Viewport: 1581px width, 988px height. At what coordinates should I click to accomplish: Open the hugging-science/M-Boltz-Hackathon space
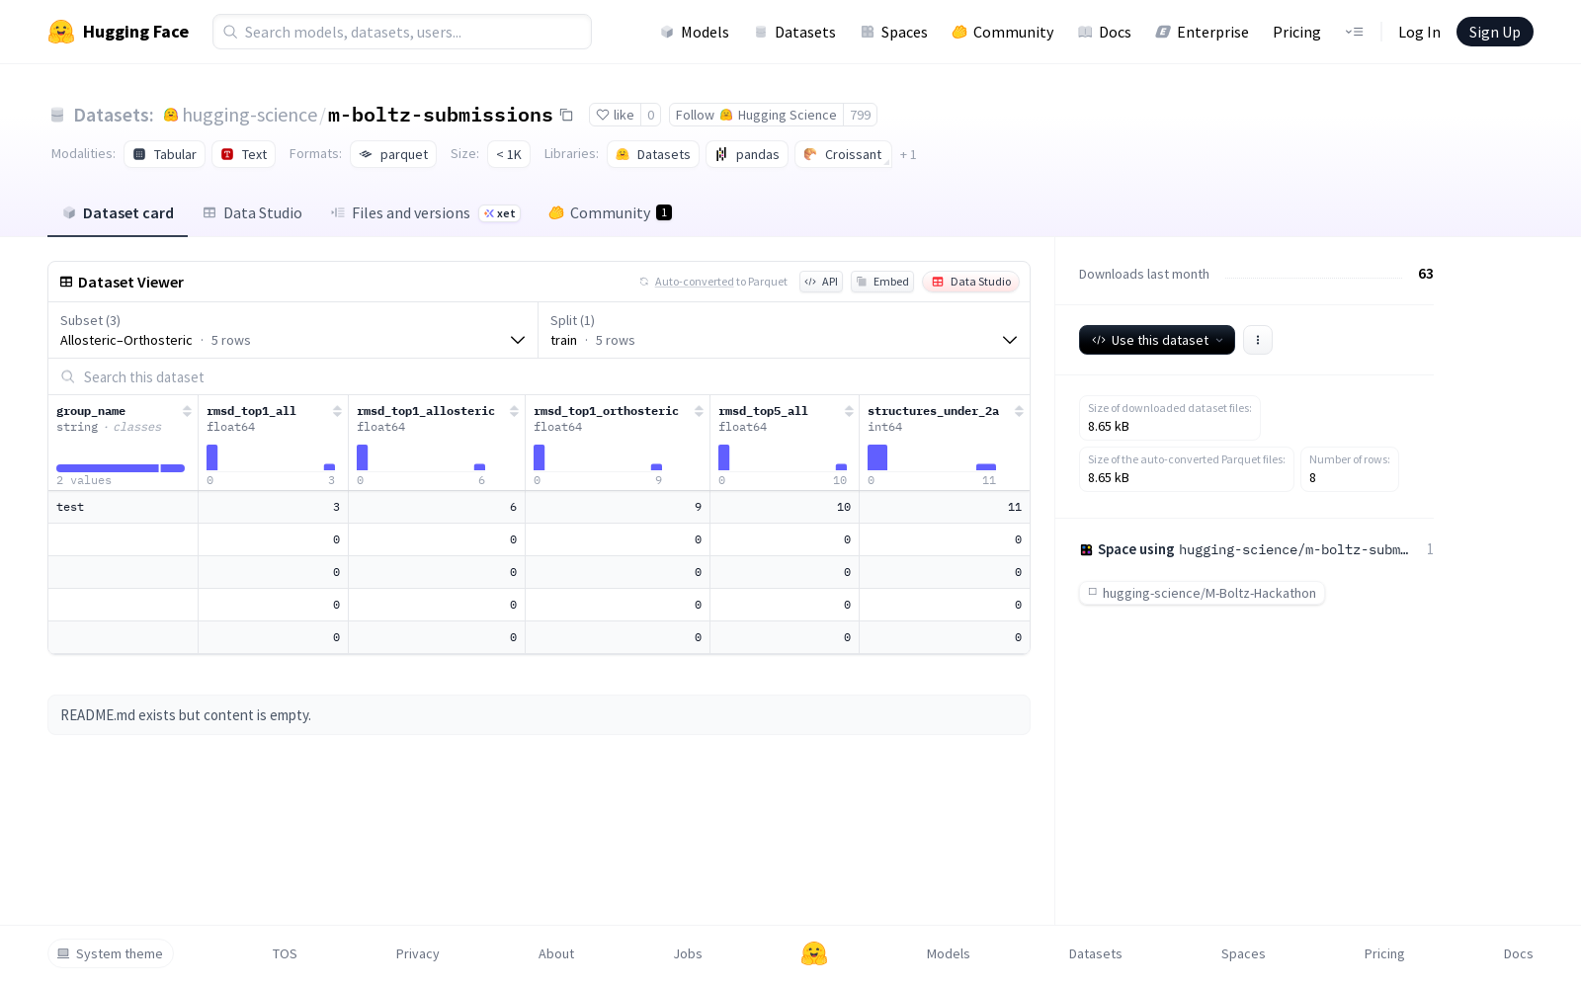[1202, 593]
